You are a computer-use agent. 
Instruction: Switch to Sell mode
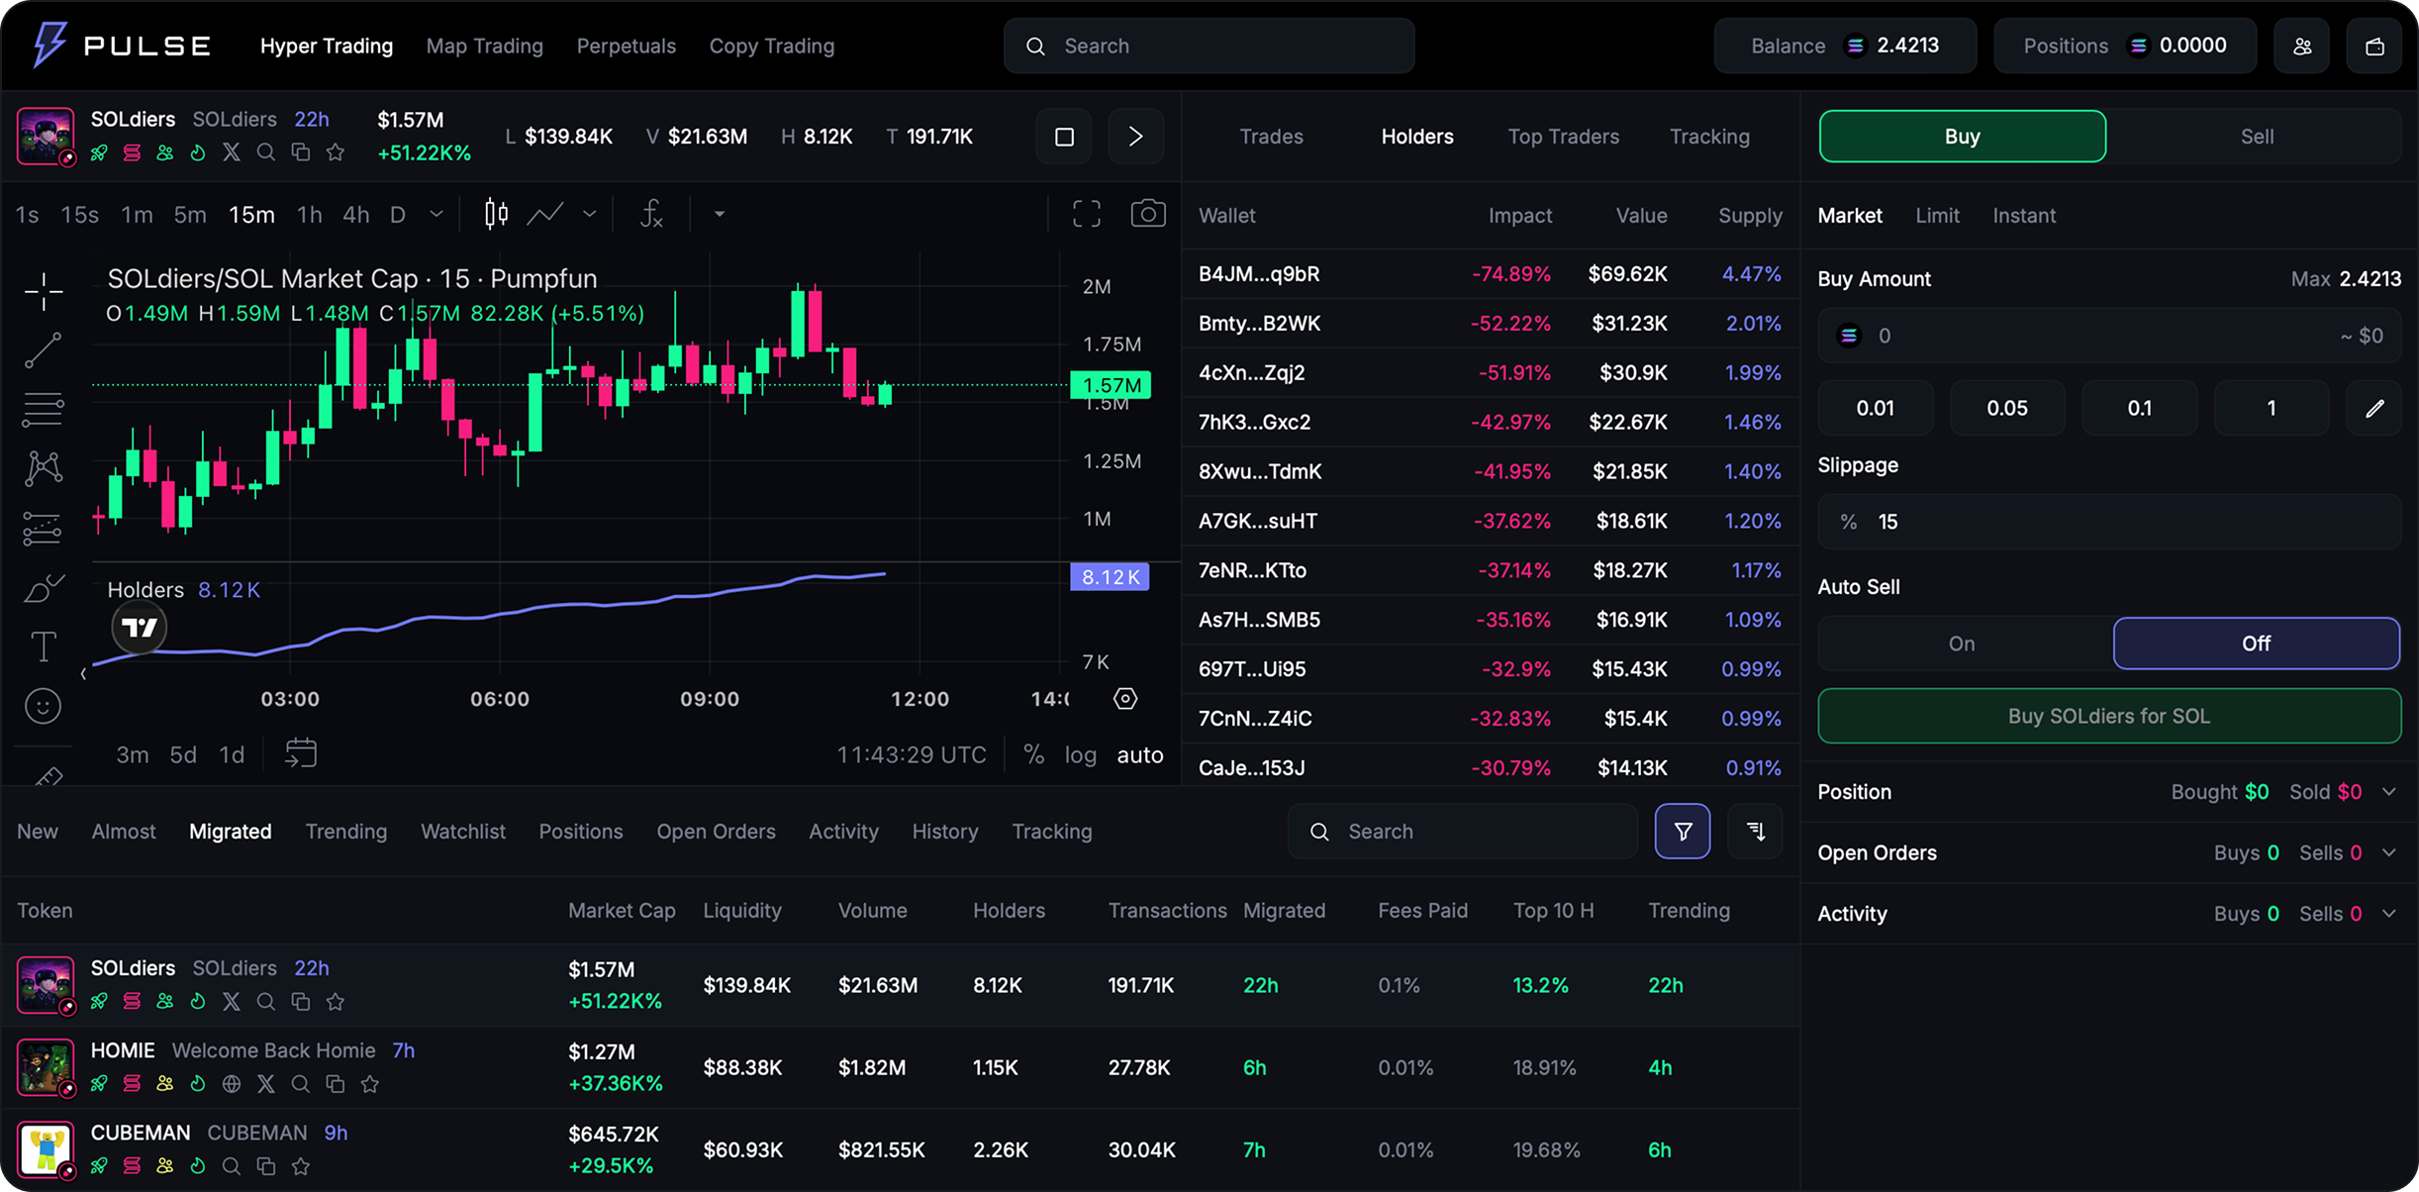click(x=2258, y=137)
